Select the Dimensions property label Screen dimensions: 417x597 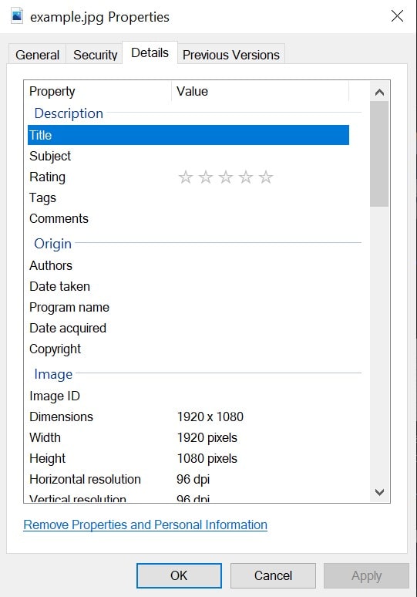(x=61, y=417)
